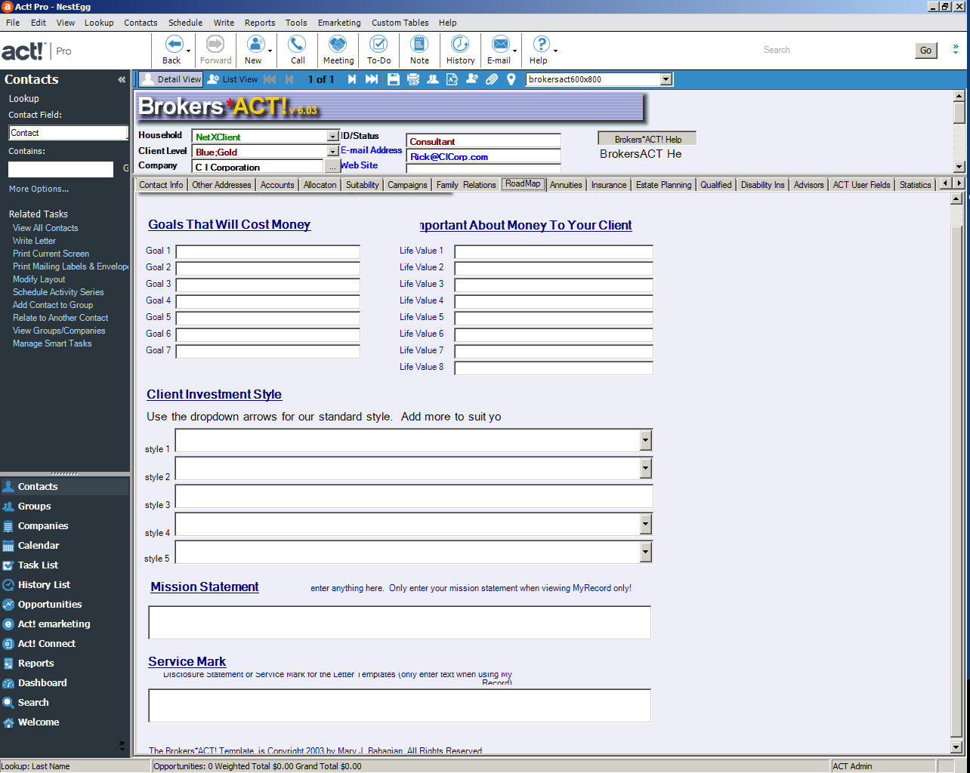Image resolution: width=970 pixels, height=773 pixels.
Task: Click the save disk icon
Action: click(x=394, y=79)
